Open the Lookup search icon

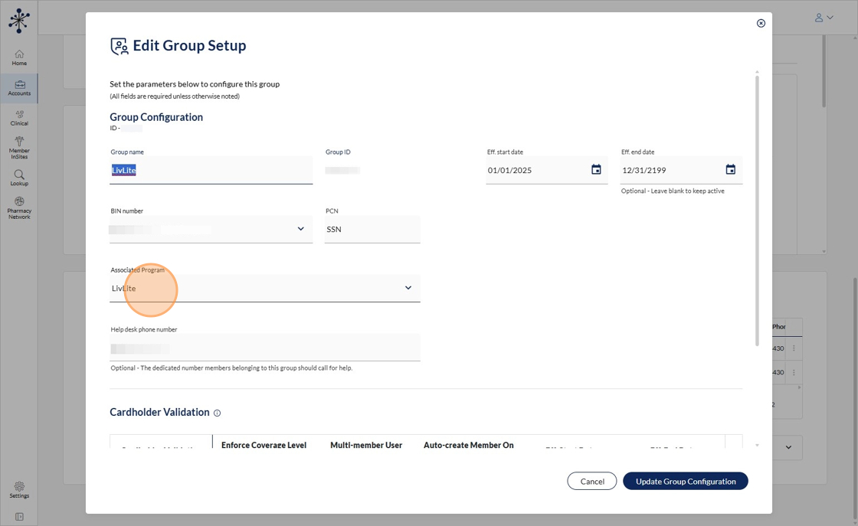[19, 178]
